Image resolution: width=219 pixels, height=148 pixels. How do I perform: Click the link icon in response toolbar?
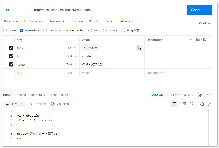209,104
